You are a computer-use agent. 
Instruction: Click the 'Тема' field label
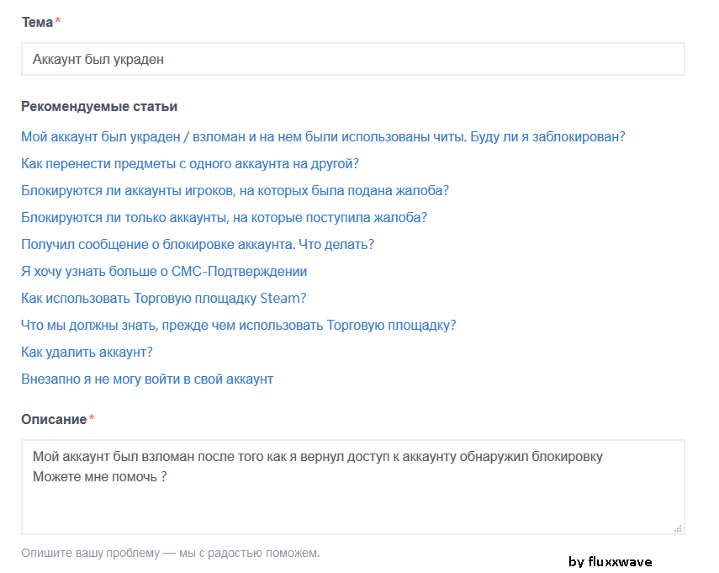click(x=37, y=23)
